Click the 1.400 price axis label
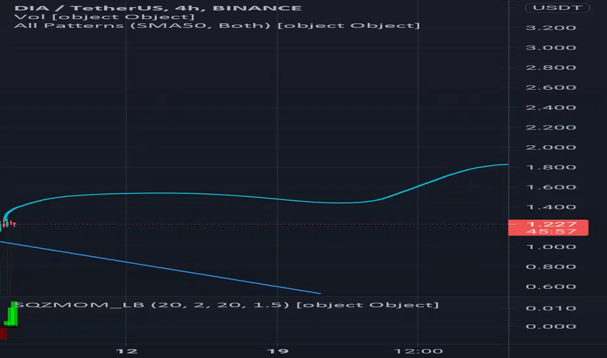Image resolution: width=607 pixels, height=358 pixels. [x=551, y=207]
